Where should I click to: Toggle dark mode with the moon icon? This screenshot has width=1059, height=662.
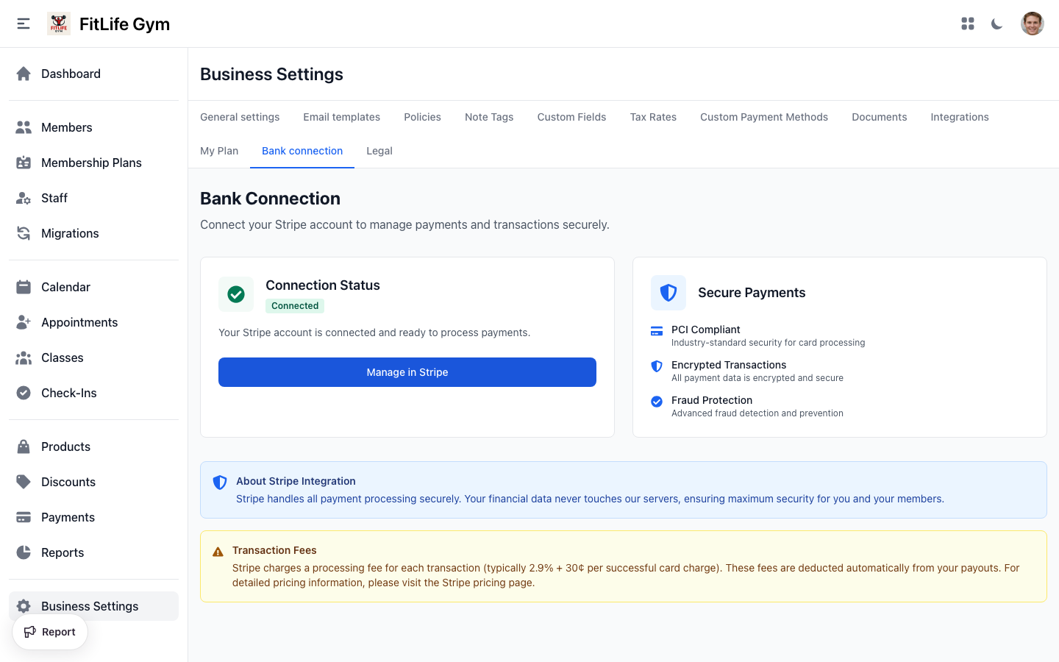(x=996, y=24)
